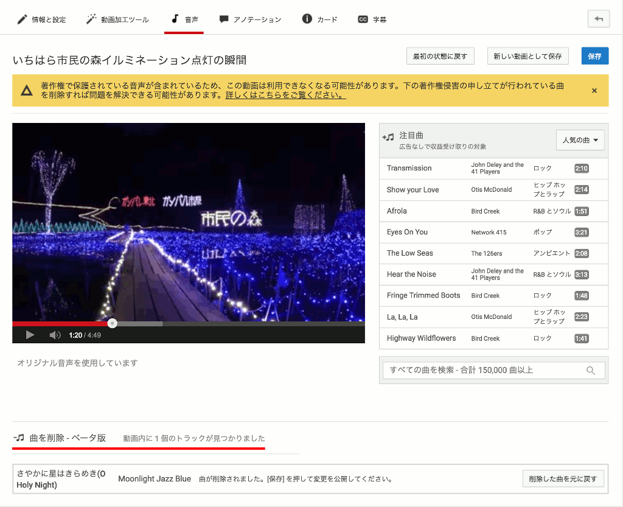Screen dimensions: 623x507
Task: Click the 1:20 / 4:49 time display
Action: coord(85,335)
